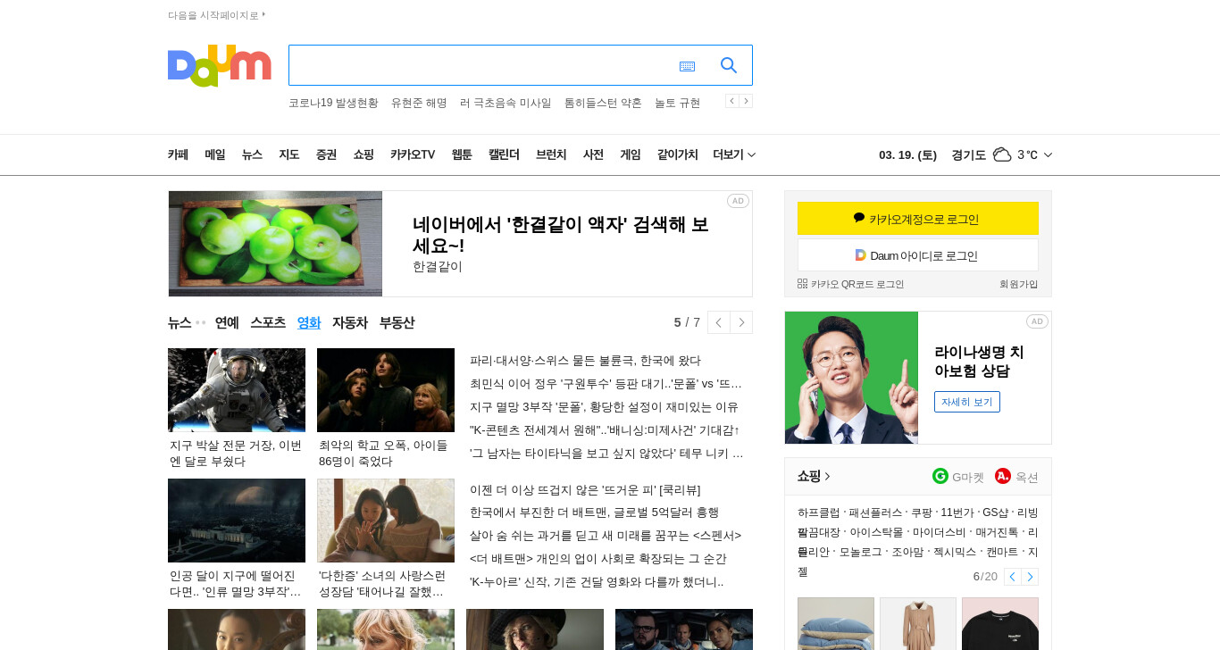Set Daum as start page link
This screenshot has width=1220, height=650.
[x=217, y=15]
